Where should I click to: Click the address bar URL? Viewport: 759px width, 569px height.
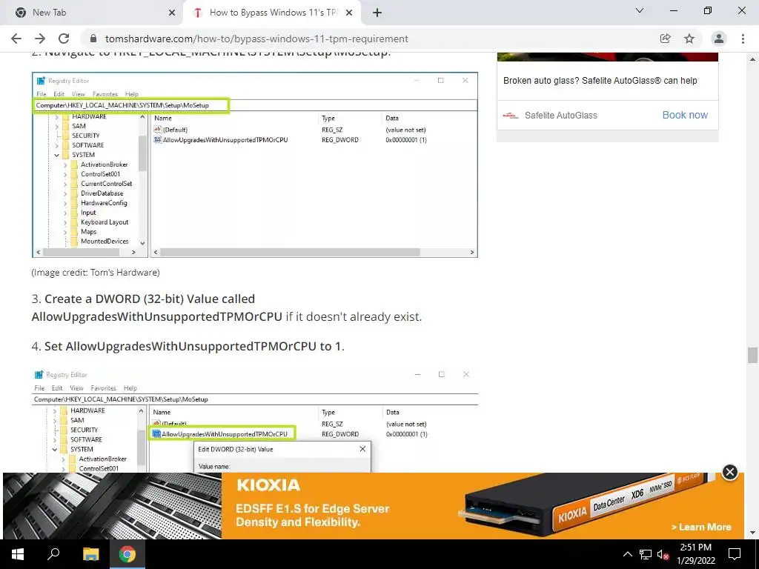pos(256,39)
